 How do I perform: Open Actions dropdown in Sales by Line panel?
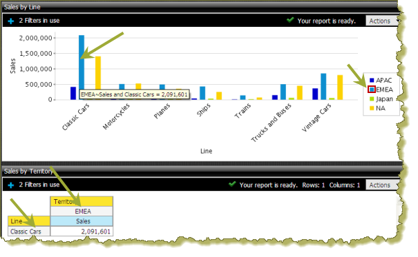(x=382, y=21)
